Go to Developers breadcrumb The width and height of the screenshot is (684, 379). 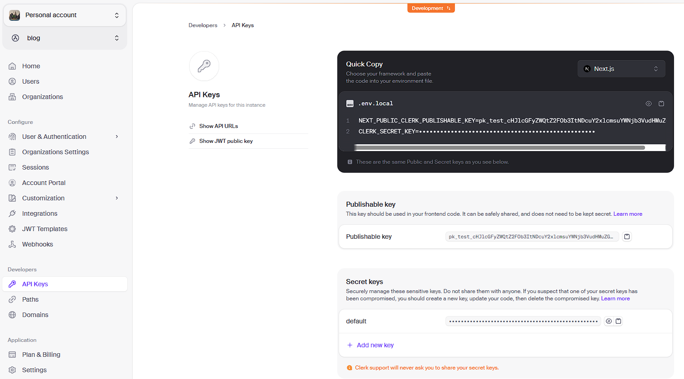point(203,25)
